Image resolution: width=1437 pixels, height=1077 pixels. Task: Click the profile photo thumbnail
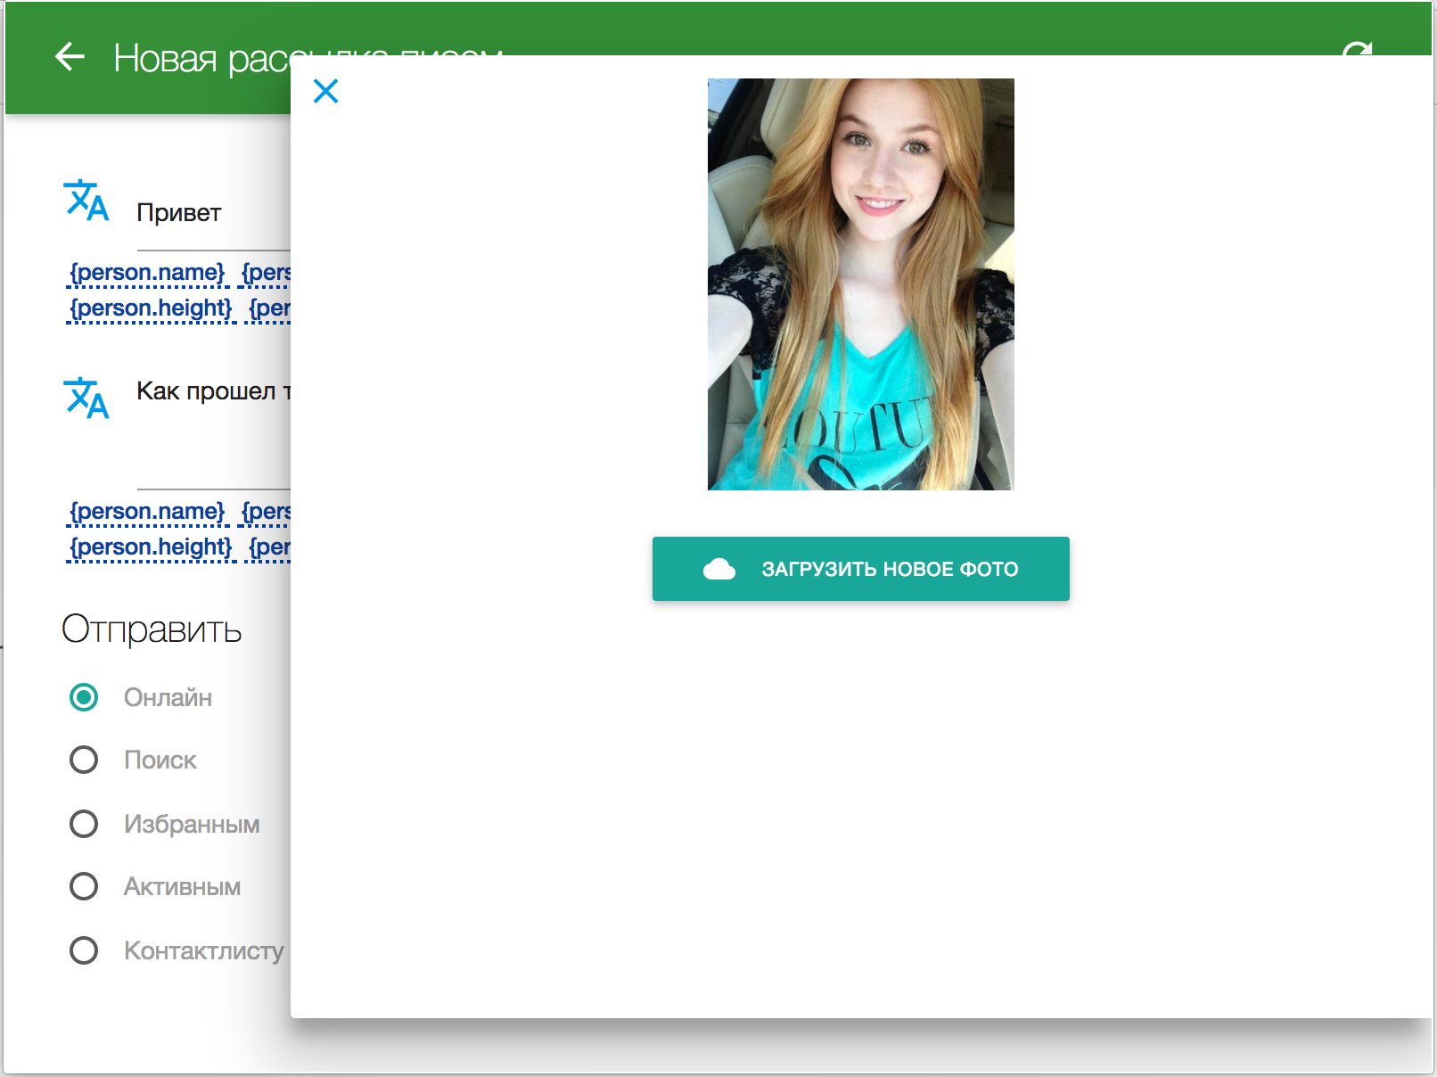coord(861,284)
